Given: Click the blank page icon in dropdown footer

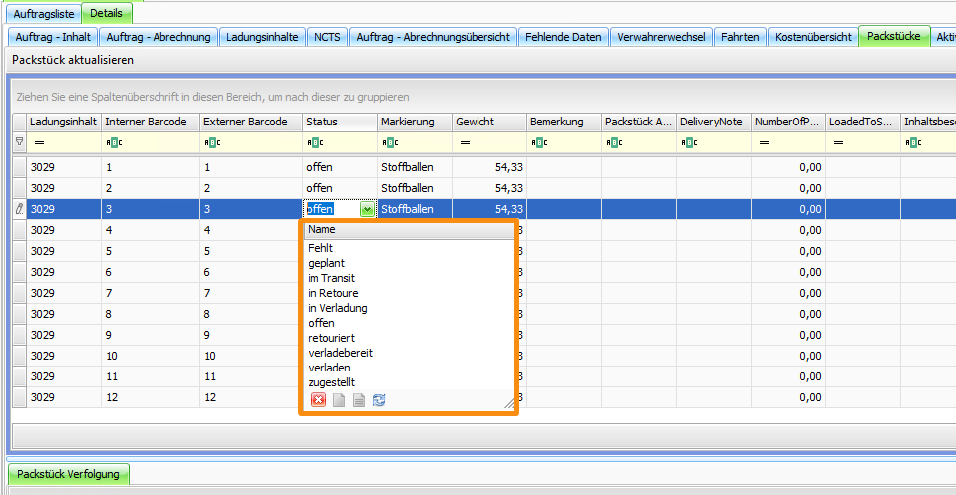Looking at the screenshot, I should coord(339,400).
